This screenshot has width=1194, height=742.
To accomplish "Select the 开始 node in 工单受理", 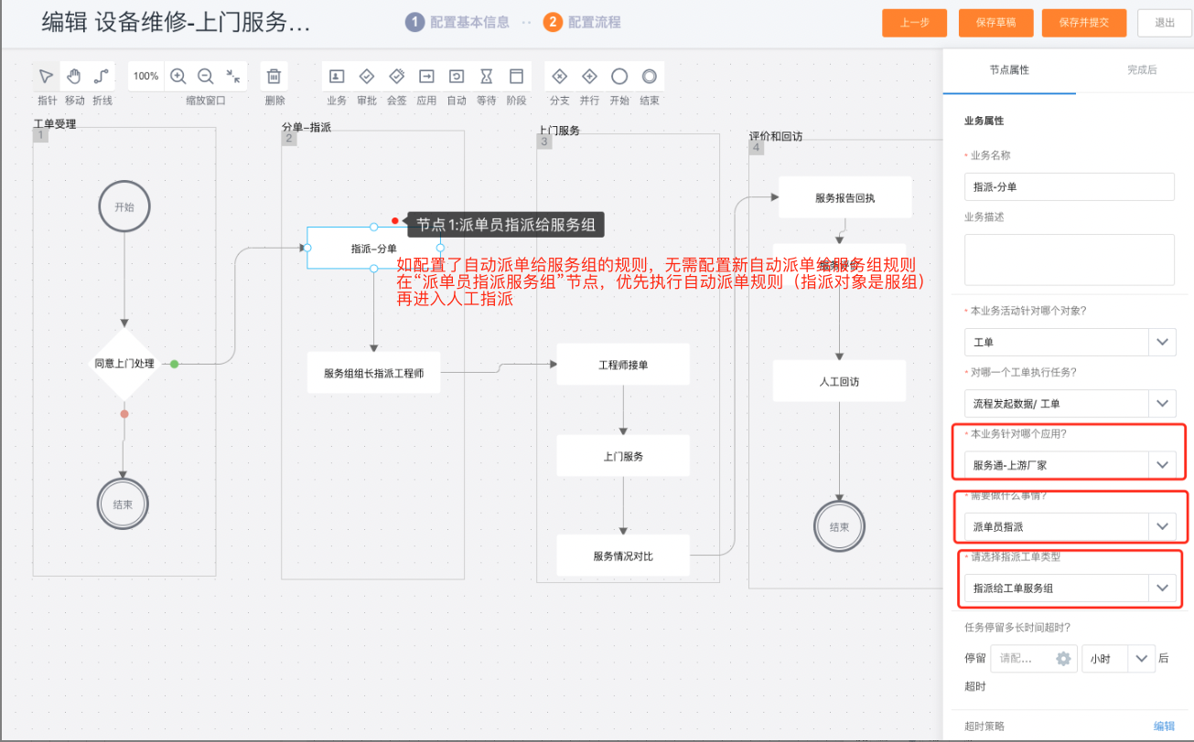I will click(x=124, y=207).
